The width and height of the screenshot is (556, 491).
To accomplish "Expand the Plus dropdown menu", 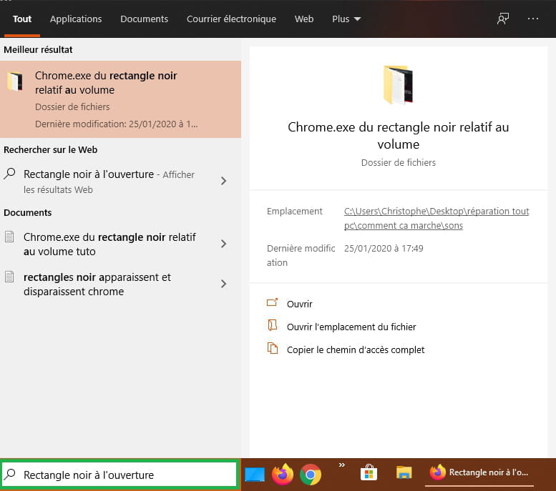I will (346, 19).
